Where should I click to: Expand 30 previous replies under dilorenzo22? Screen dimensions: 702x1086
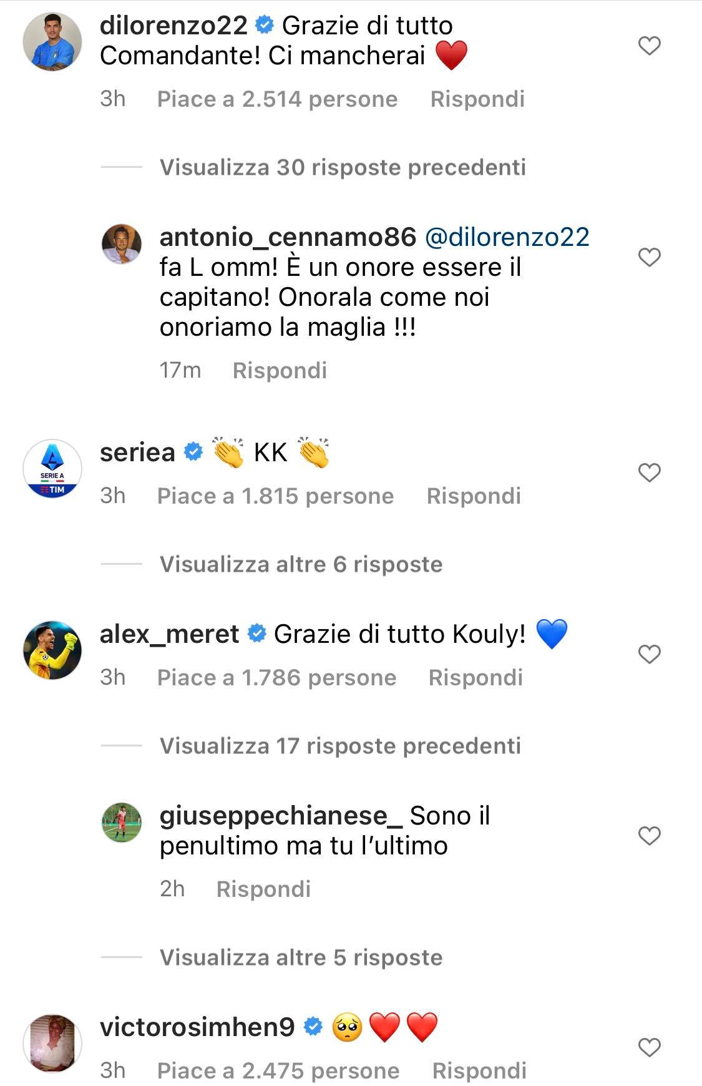pyautogui.click(x=343, y=167)
